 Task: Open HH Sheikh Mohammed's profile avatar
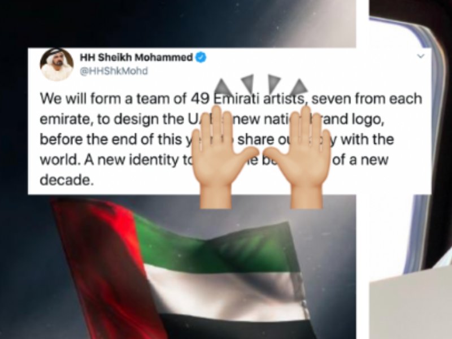[56, 64]
